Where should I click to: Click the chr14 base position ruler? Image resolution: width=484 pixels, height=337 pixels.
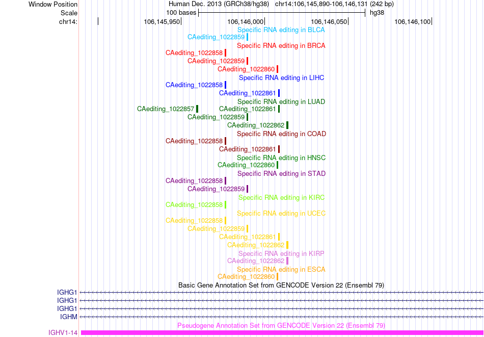(x=281, y=21)
